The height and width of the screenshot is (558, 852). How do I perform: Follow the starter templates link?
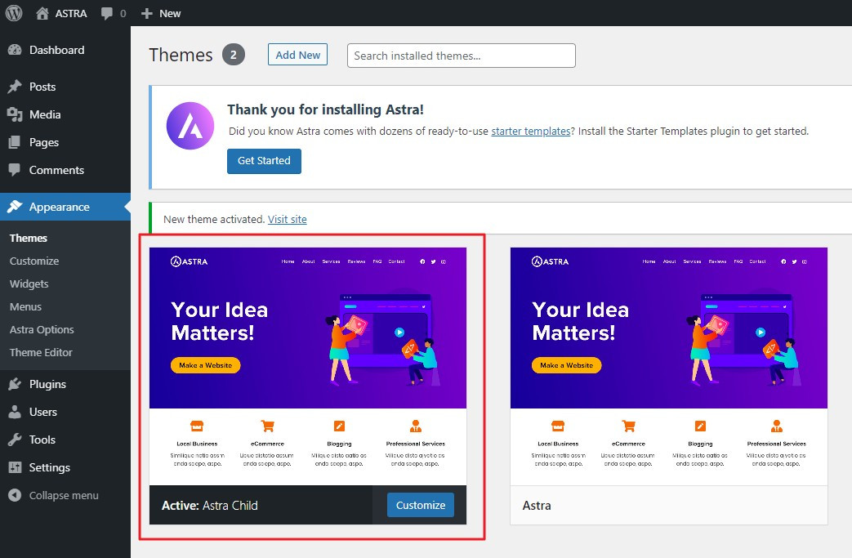coord(531,131)
